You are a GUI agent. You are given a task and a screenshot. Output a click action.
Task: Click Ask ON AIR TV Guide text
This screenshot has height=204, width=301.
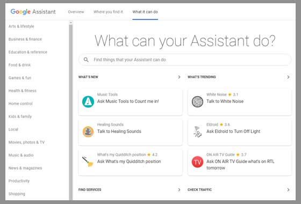240,164
